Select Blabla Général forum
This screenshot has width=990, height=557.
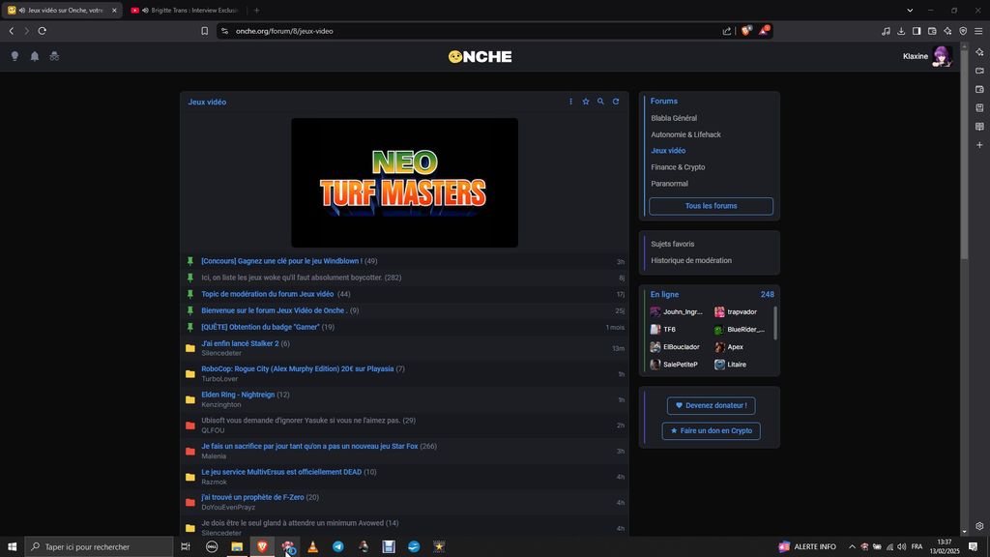[674, 118]
